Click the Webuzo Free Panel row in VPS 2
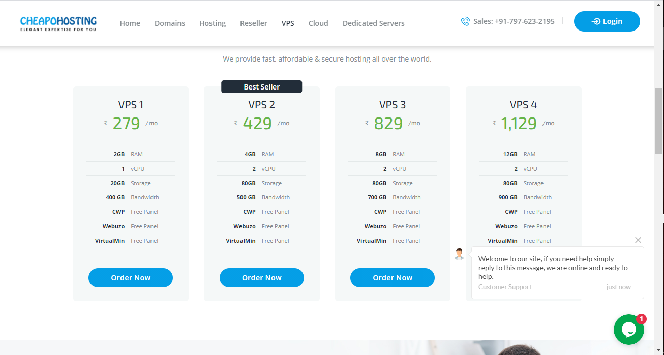Image resolution: width=664 pixels, height=355 pixels. point(262,226)
